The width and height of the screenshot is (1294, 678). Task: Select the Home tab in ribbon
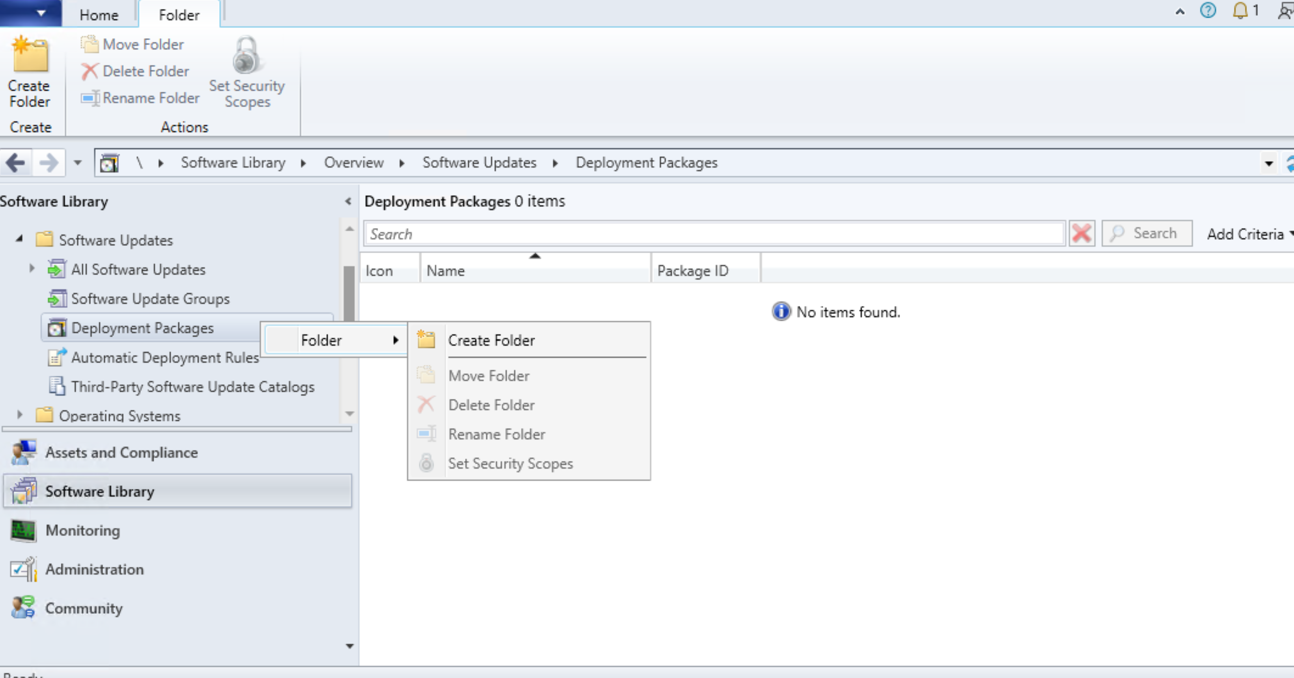coord(97,15)
